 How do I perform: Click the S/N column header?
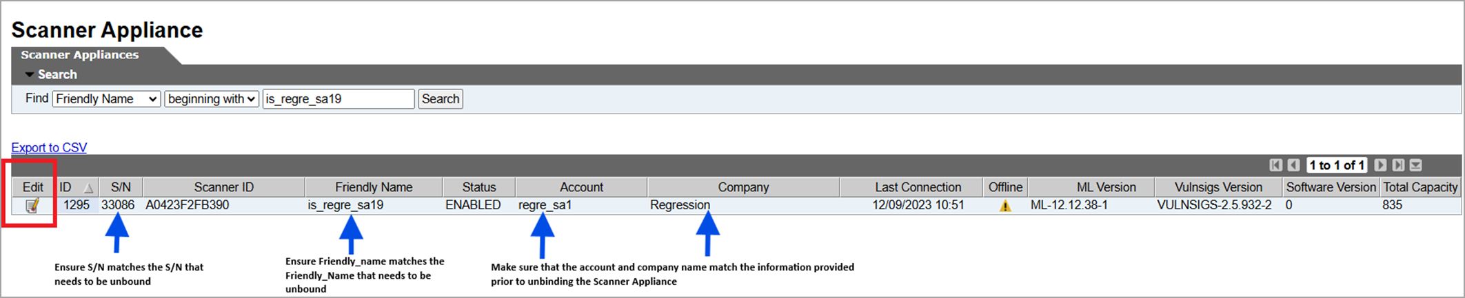point(121,187)
